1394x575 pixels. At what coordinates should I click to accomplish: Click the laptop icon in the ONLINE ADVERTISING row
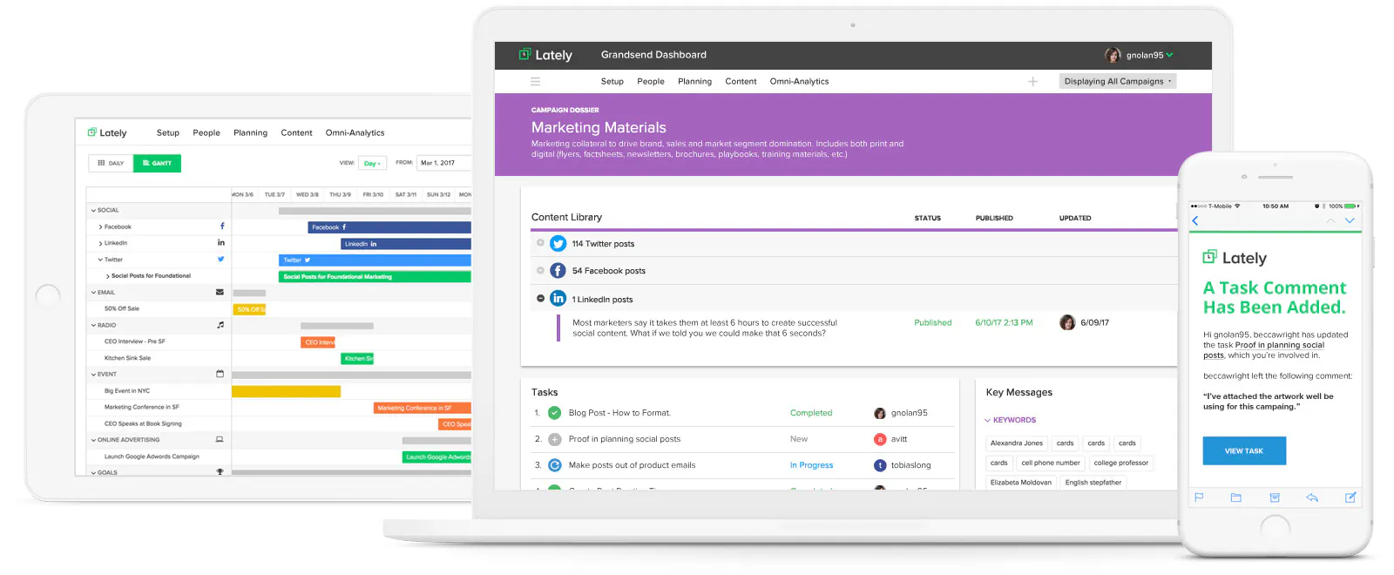click(x=220, y=439)
